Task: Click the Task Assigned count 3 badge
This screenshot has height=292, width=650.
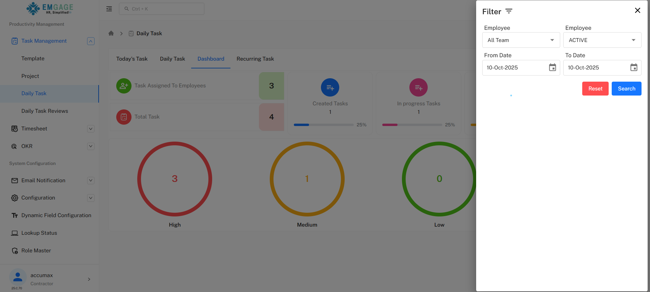Action: (x=271, y=86)
